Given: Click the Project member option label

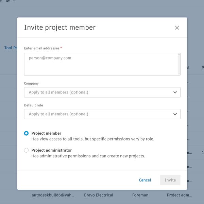Looking at the screenshot, I should pos(46,133).
